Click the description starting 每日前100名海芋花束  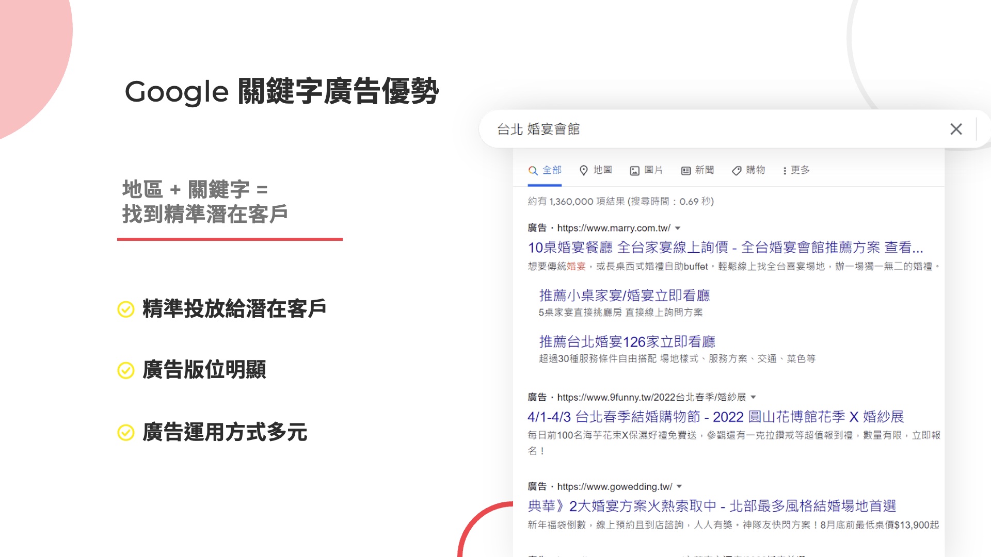point(734,443)
